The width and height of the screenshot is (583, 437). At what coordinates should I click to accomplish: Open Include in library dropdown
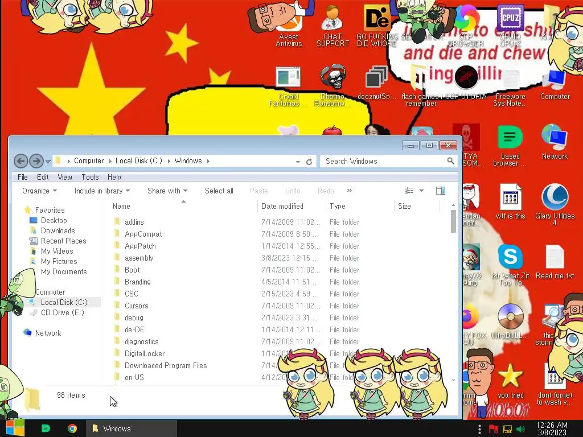click(102, 191)
